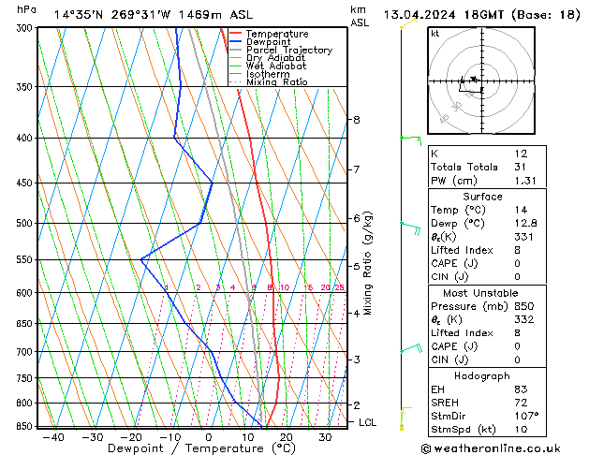This screenshot has width=589, height=455.
Task: Click the blue Dewpoint legend line
Action: tap(235, 41)
